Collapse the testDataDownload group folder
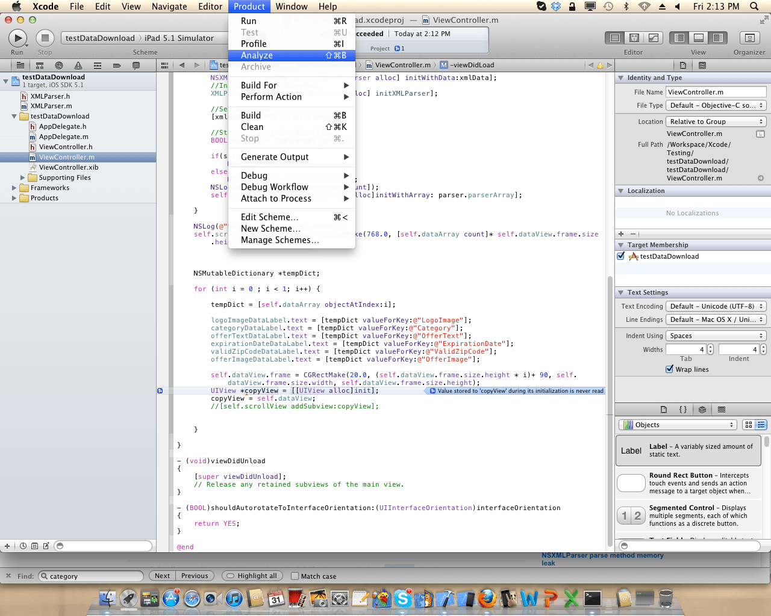Image resolution: width=771 pixels, height=616 pixels. pyautogui.click(x=14, y=117)
